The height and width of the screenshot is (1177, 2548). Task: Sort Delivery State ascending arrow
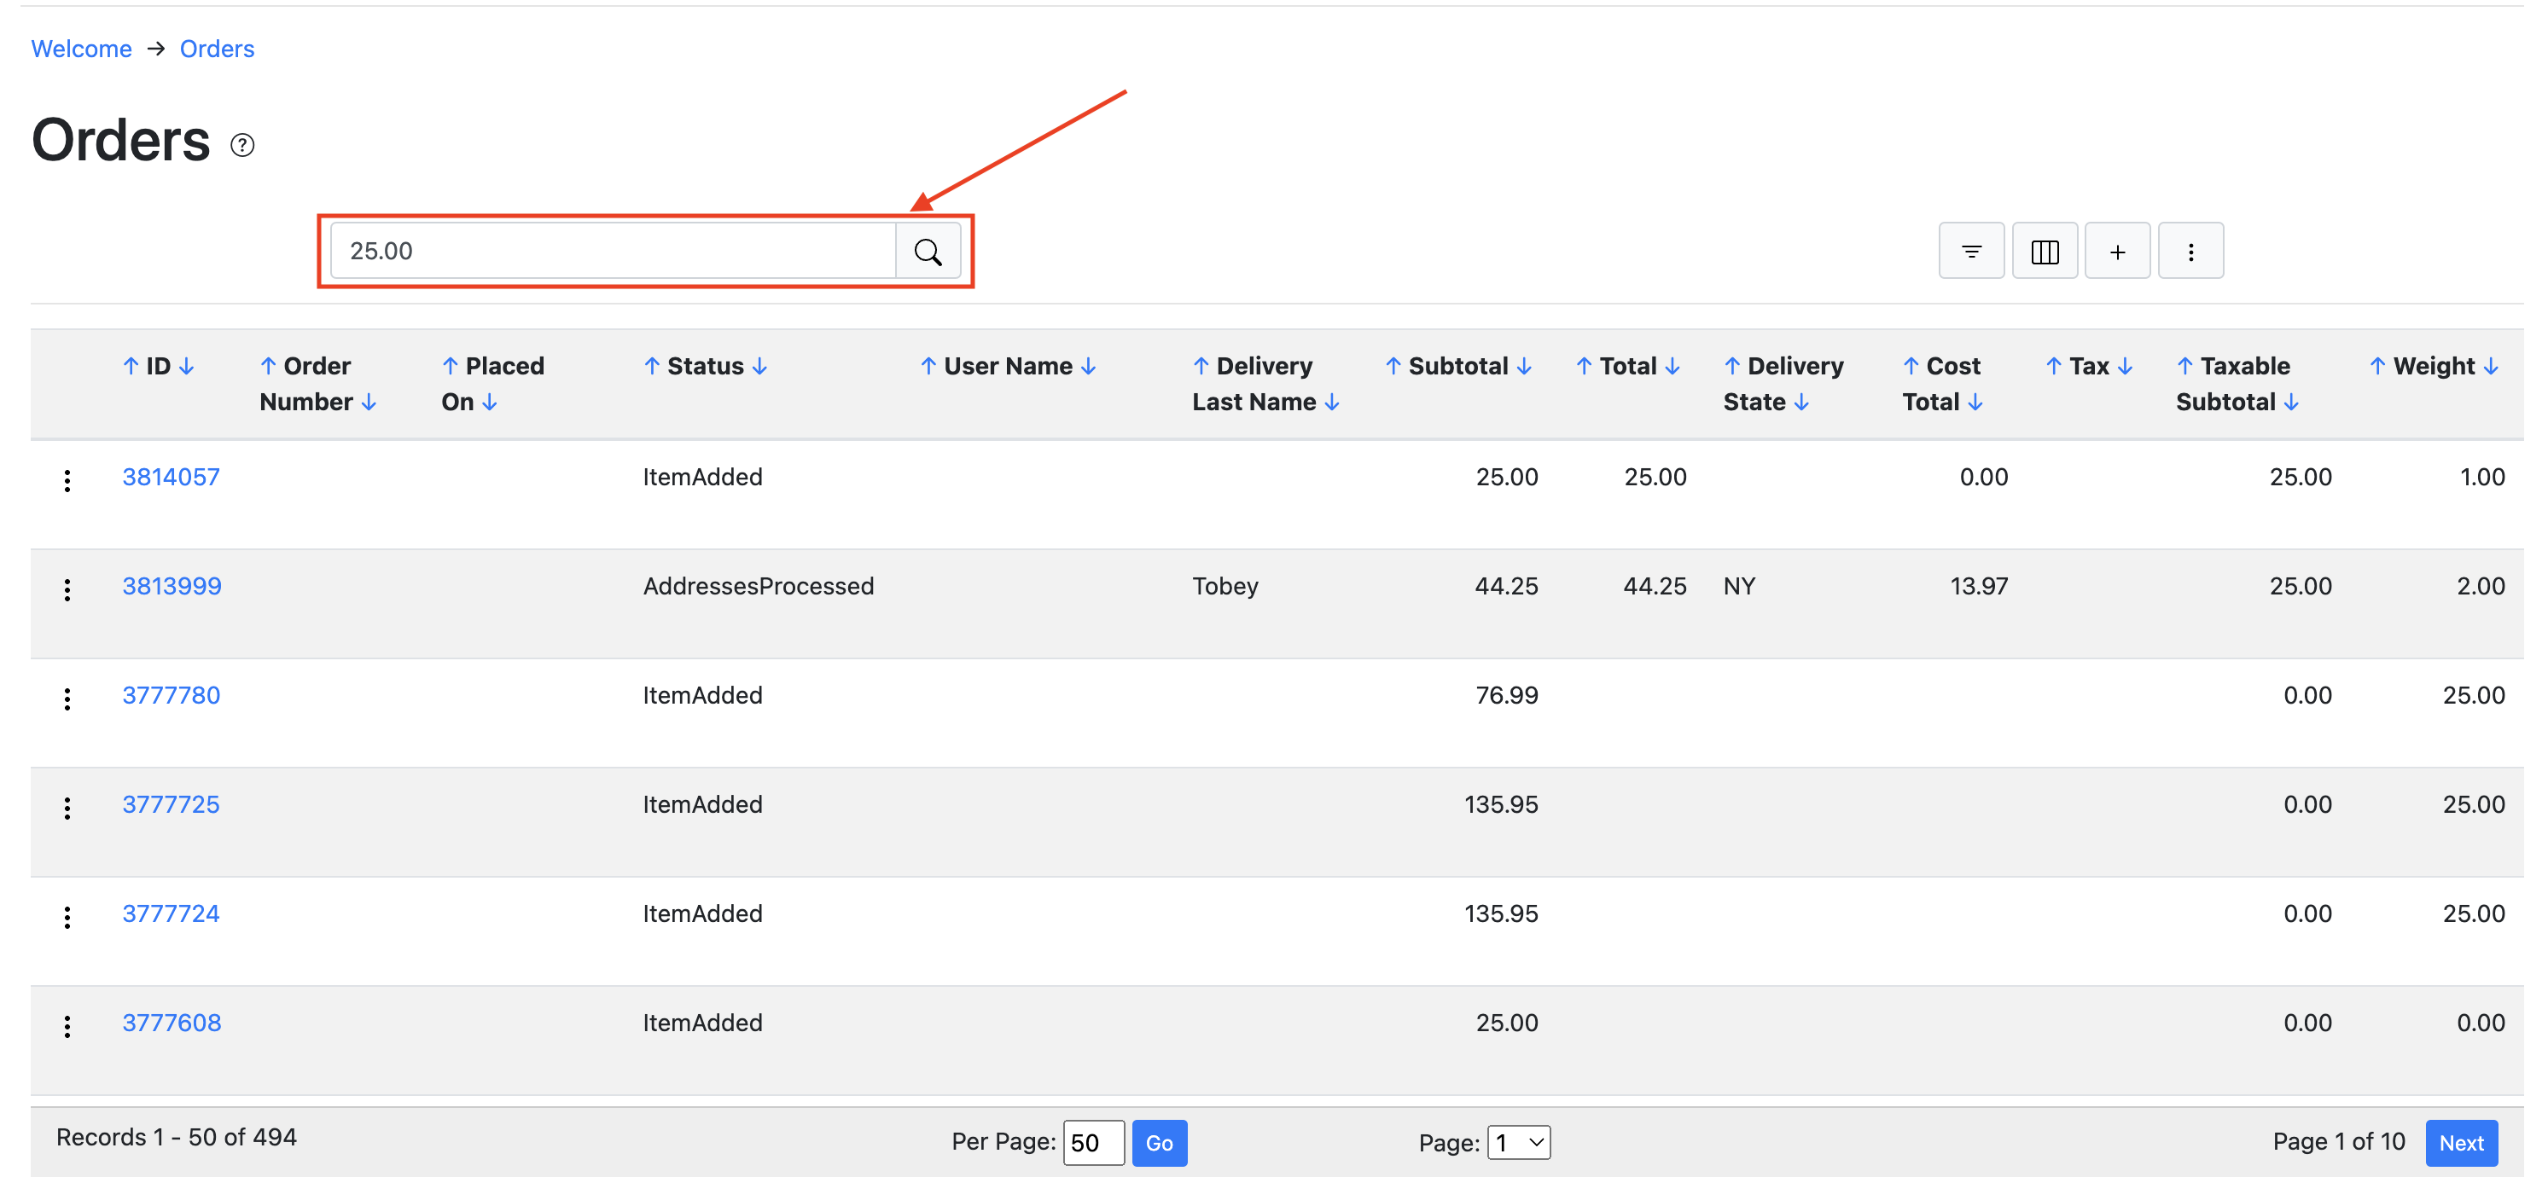[x=1732, y=366]
